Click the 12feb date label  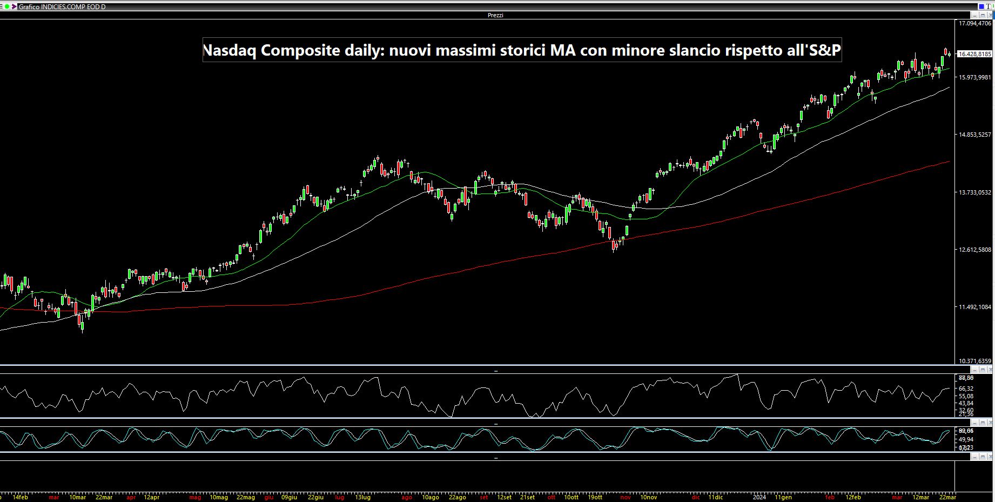pos(853,497)
